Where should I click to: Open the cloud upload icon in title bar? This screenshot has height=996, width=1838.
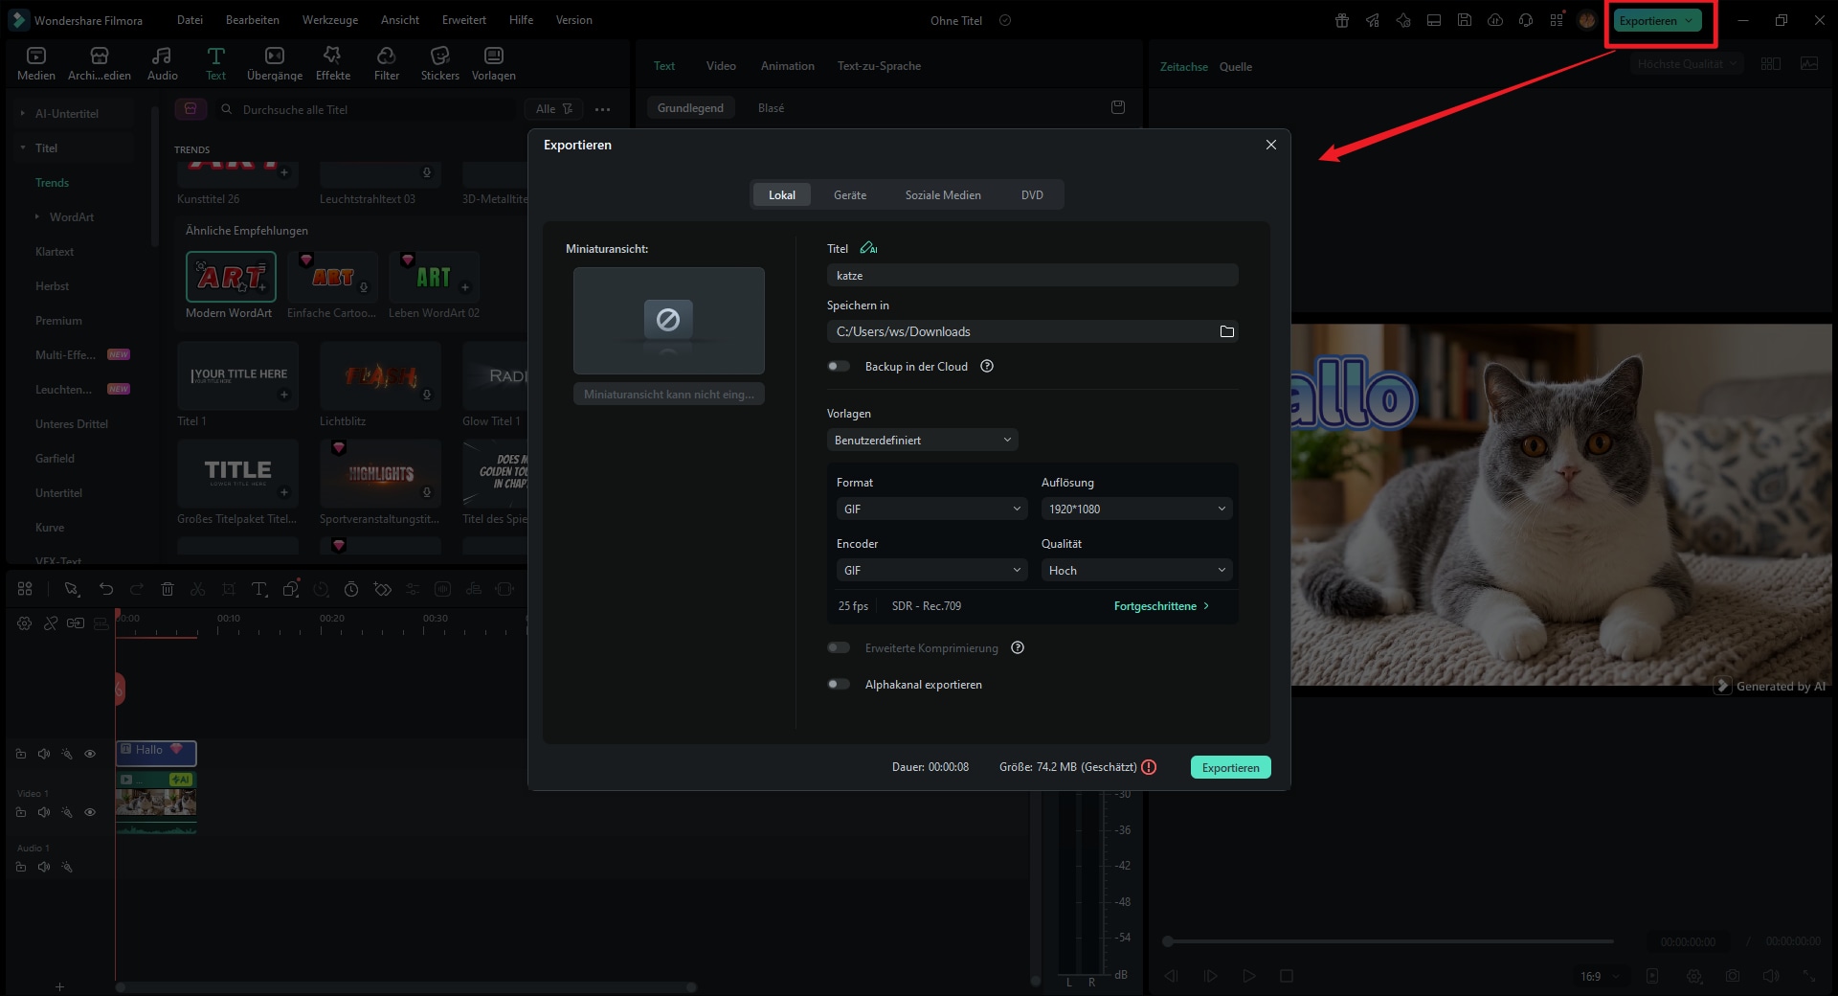pyautogui.click(x=1495, y=20)
